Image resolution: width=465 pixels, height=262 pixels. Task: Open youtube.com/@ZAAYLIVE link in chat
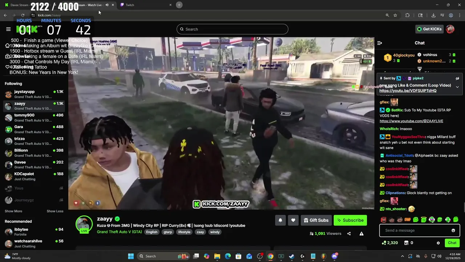[411, 121]
